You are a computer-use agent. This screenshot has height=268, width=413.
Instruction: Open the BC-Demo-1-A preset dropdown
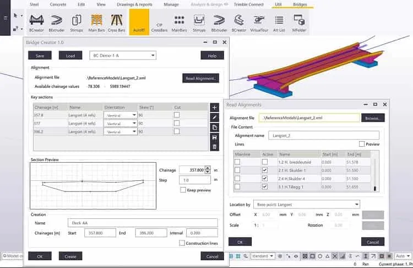(123, 55)
